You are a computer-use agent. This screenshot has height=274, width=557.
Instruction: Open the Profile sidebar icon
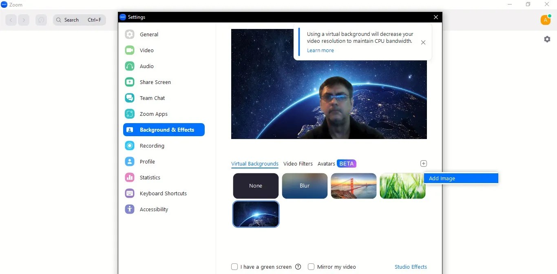[130, 161]
